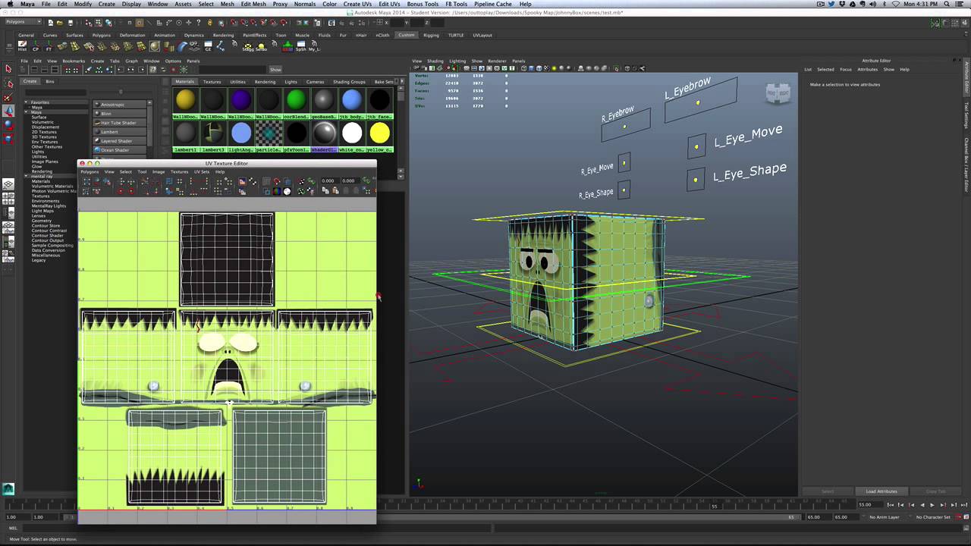Collapse the mental ray category tree
This screenshot has height=546, width=971.
pos(27,177)
